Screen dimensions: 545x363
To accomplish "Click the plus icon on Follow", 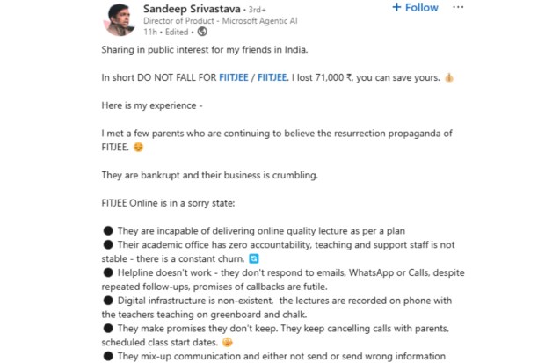I will pos(396,8).
